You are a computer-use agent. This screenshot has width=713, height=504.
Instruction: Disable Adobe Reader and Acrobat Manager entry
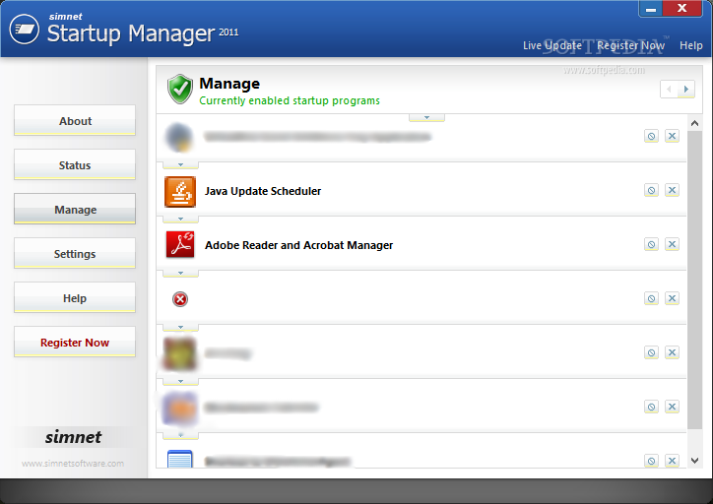(651, 244)
